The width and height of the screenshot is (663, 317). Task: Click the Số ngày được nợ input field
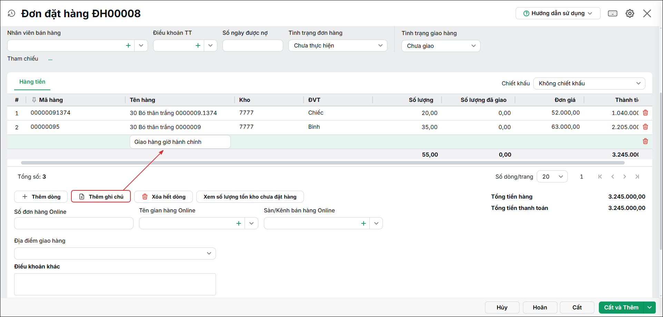(x=253, y=45)
